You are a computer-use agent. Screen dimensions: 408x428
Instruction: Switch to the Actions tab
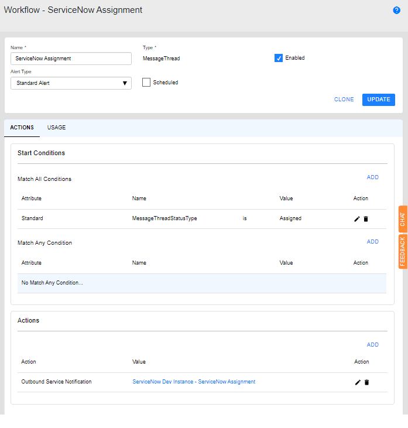[22, 128]
